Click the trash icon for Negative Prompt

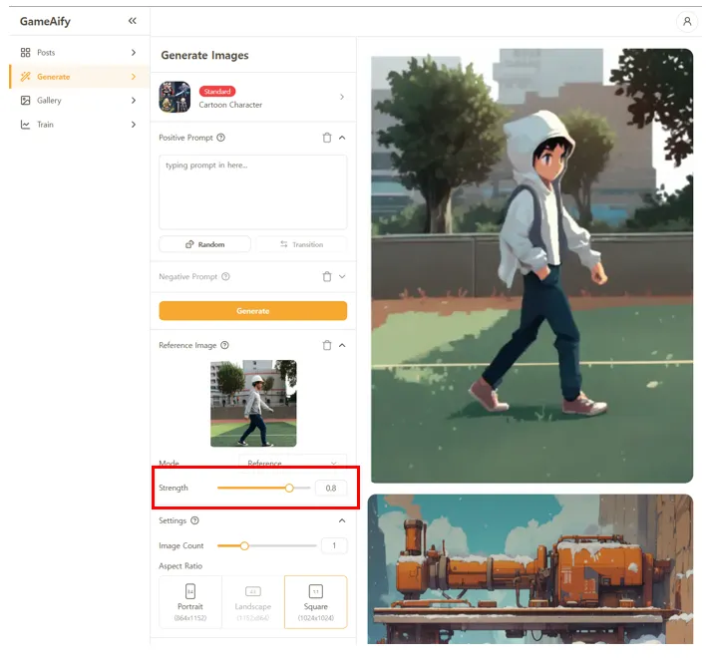coord(327,276)
